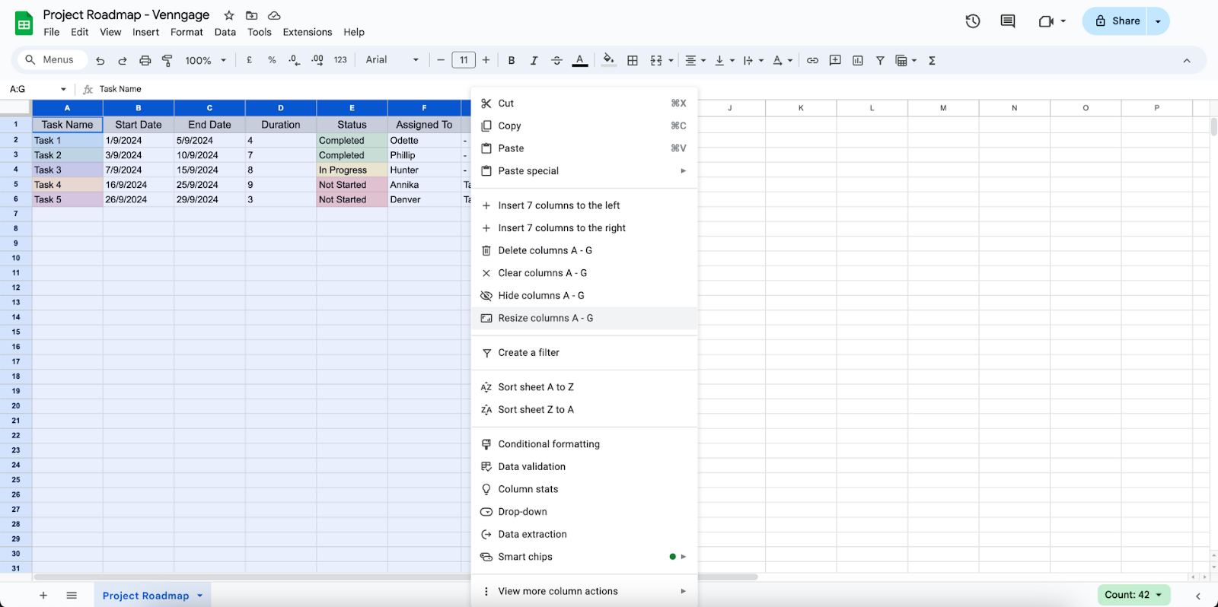Screen dimensions: 1218x607
Task: Click the Merge cells icon
Action: (656, 60)
